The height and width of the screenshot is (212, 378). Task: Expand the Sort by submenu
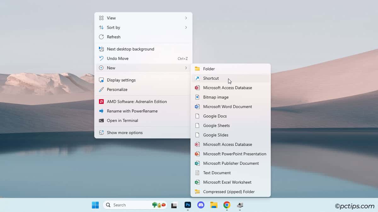tap(143, 28)
